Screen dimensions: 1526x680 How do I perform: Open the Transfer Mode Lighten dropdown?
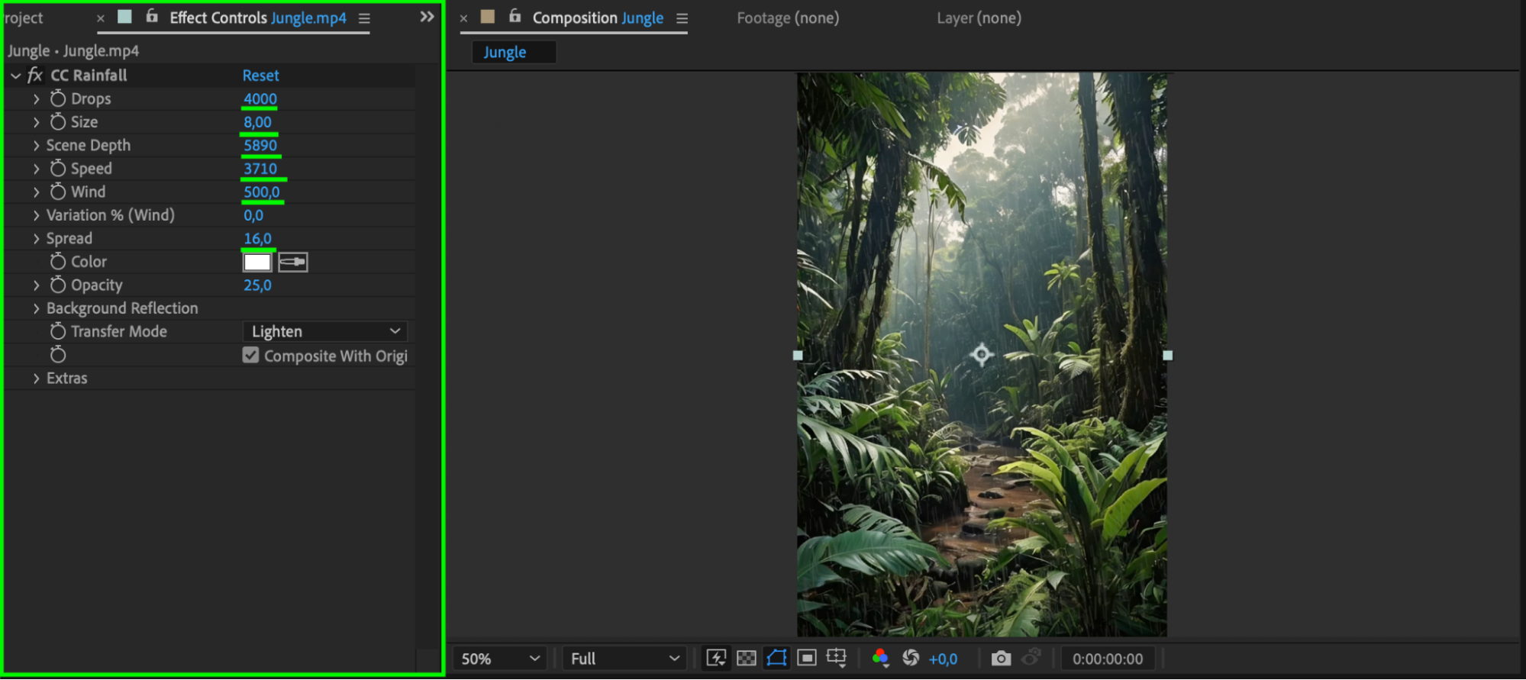[325, 331]
